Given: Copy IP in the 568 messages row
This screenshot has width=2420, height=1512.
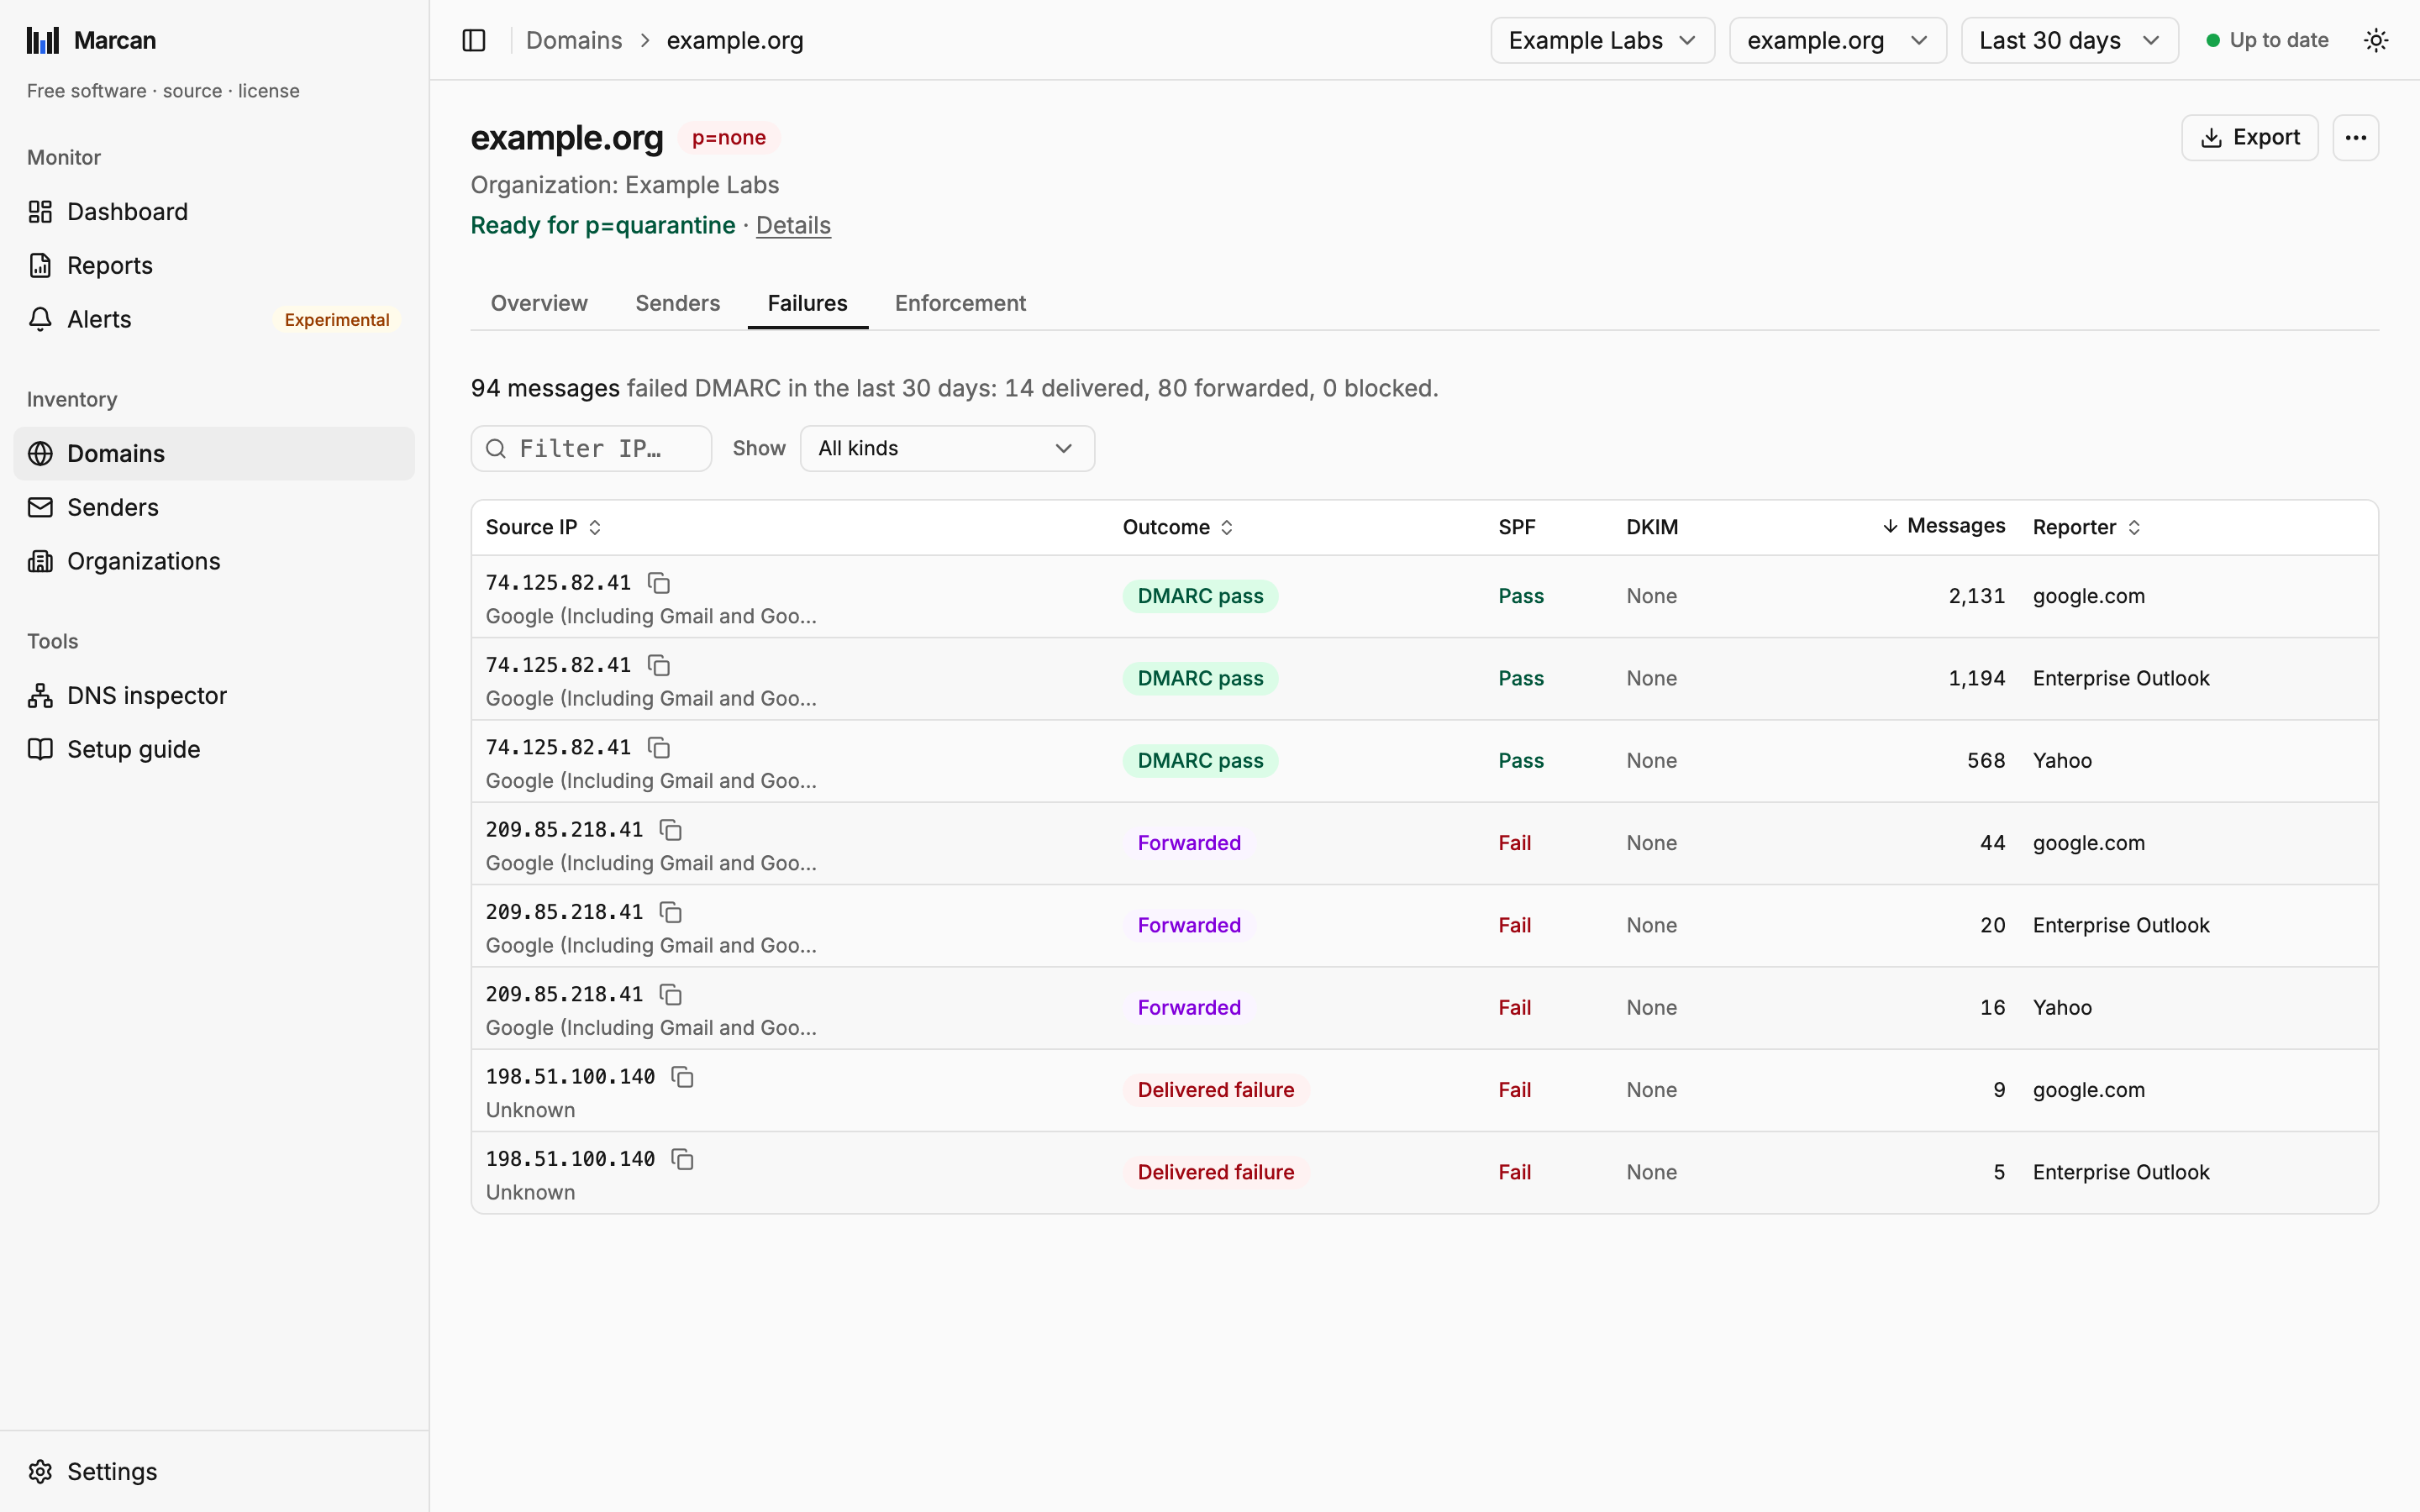Looking at the screenshot, I should [659, 747].
